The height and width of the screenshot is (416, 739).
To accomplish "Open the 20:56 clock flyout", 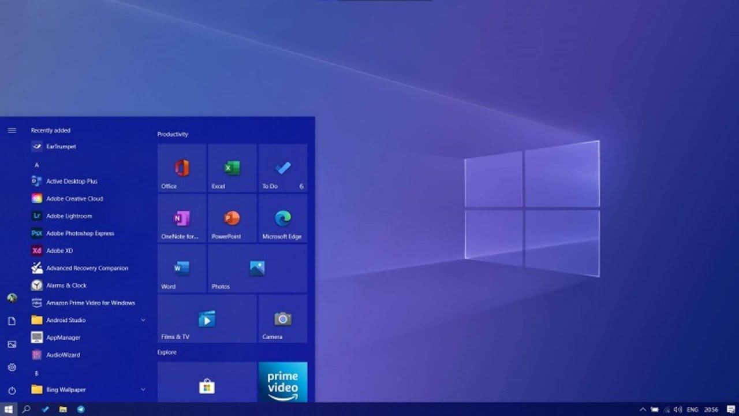I will (711, 410).
